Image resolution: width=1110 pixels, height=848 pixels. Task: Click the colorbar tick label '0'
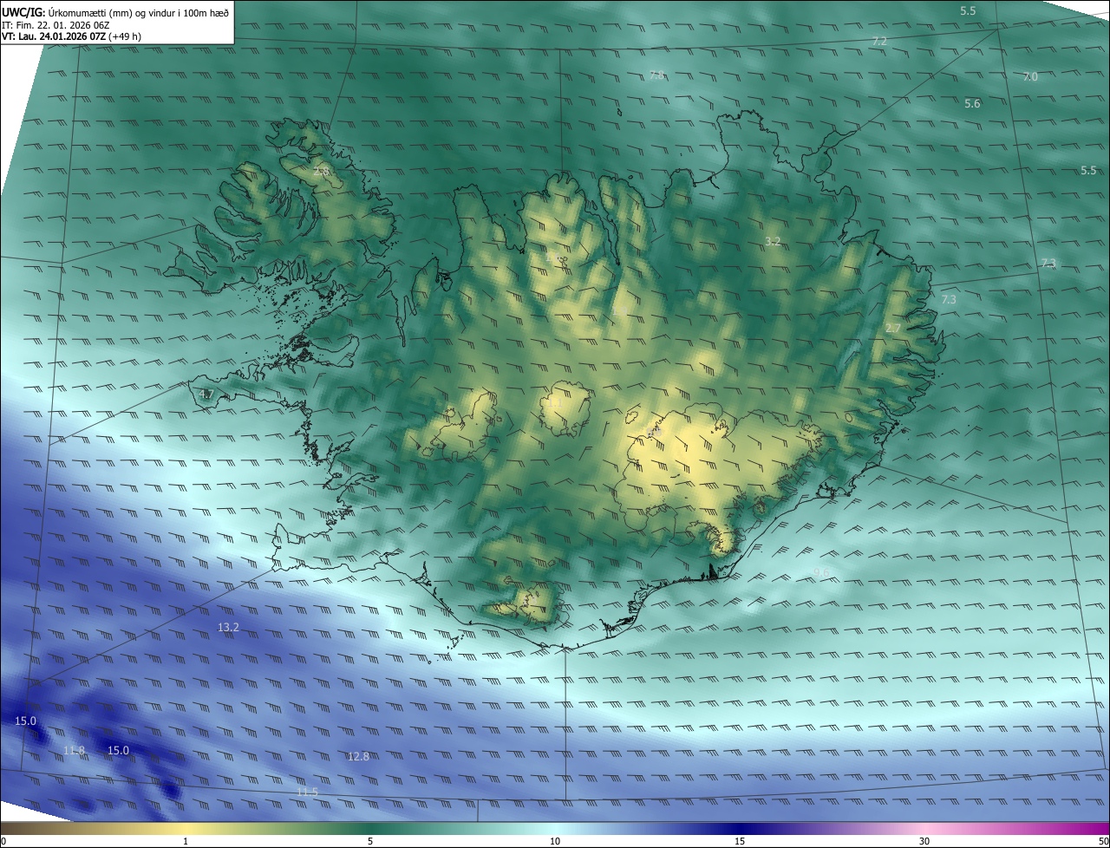coord(3,841)
